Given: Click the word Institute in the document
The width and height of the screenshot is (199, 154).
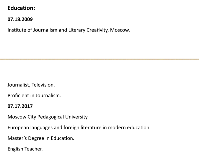Looking at the screenshot, I should pyautogui.click(x=16, y=30).
